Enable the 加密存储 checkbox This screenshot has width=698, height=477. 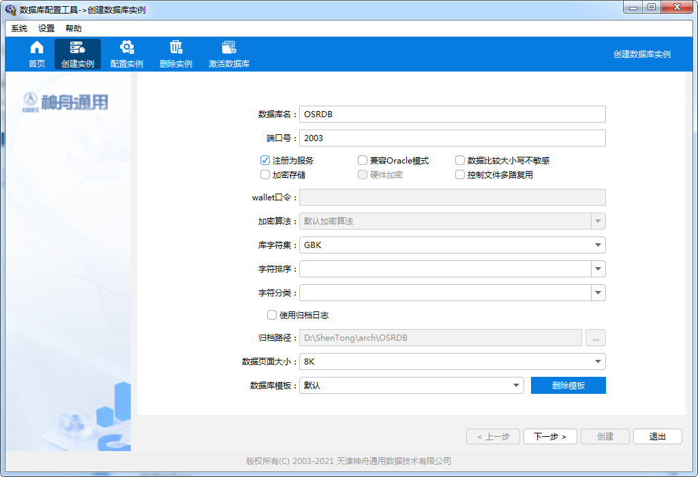tap(265, 174)
